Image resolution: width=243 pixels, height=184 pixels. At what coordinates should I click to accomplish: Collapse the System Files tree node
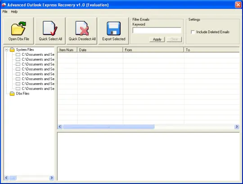6,50
